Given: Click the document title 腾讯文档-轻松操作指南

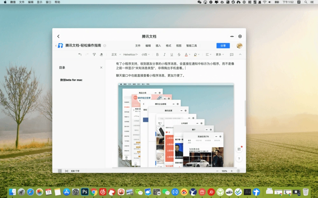Looking at the screenshot, I should coord(83,45).
